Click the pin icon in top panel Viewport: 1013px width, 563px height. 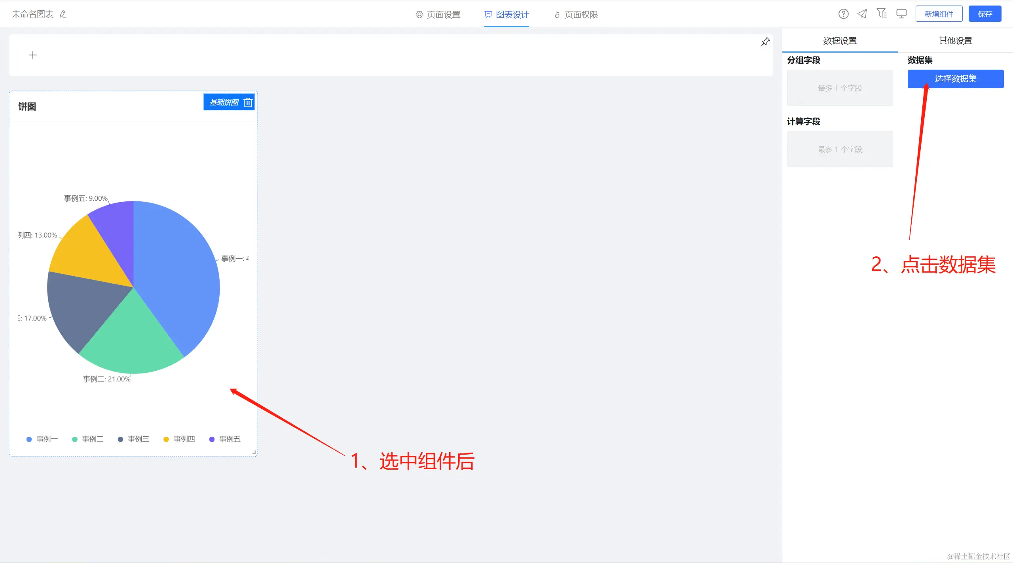(765, 42)
